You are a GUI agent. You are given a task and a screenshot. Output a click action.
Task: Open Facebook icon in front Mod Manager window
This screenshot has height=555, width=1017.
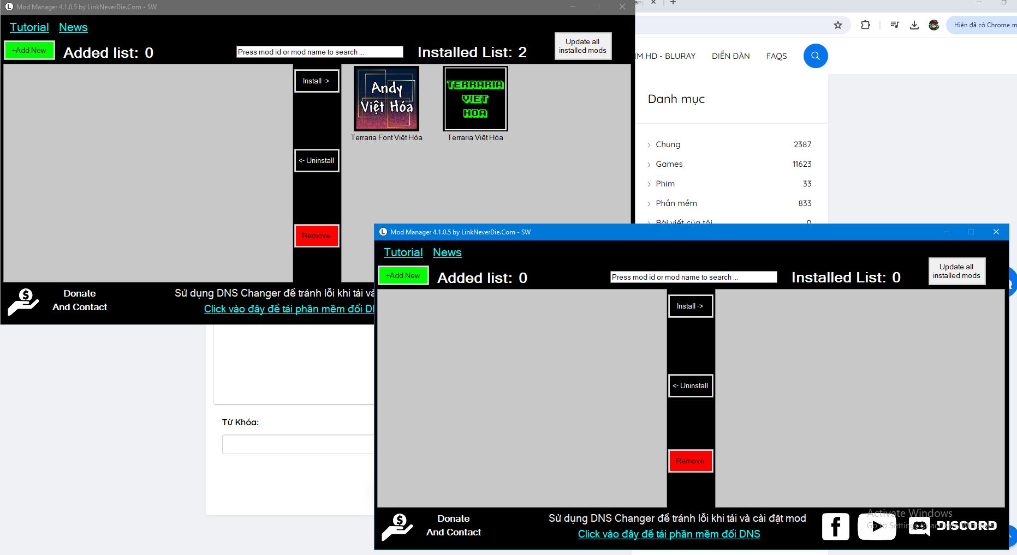(835, 527)
